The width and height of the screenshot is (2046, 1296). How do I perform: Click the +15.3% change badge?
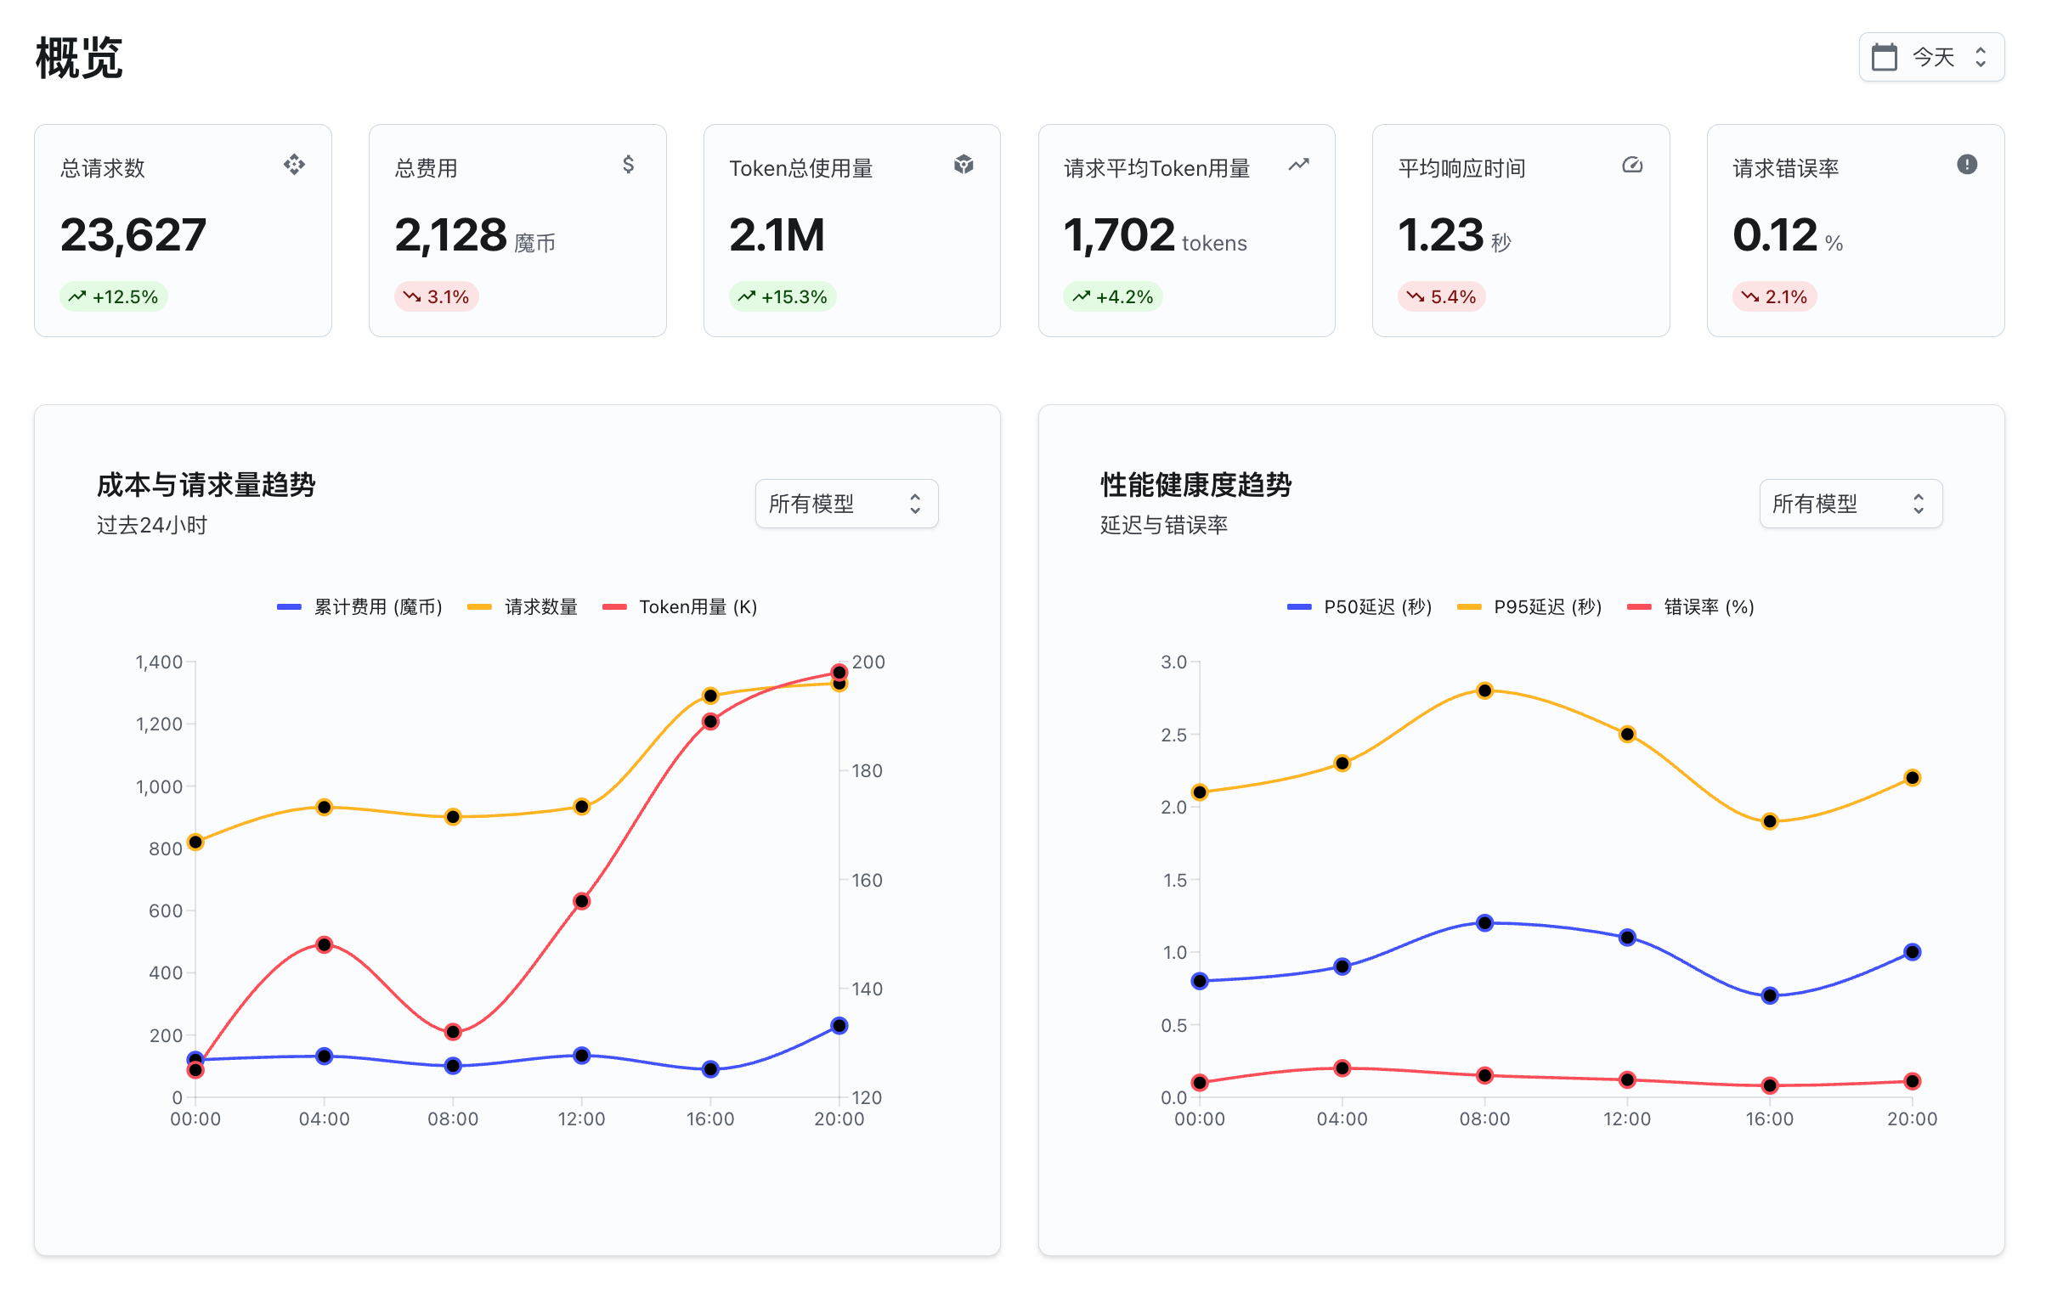[x=783, y=296]
